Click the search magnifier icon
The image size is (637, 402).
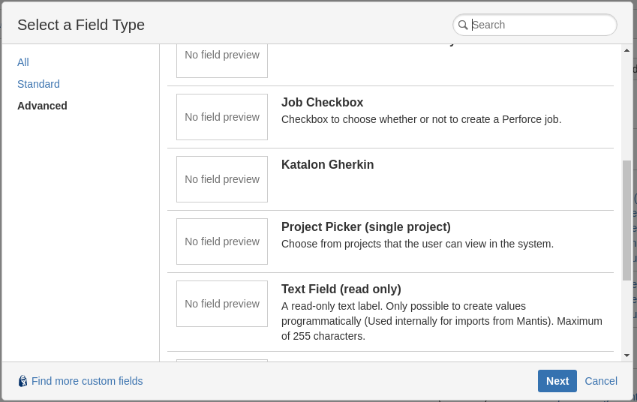463,25
